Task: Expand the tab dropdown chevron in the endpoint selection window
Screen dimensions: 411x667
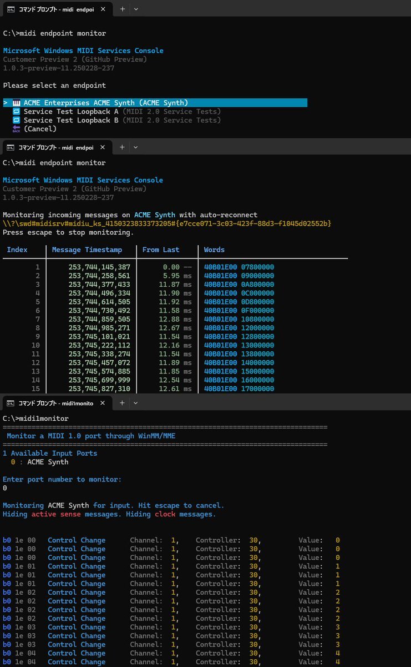Action: [x=136, y=9]
